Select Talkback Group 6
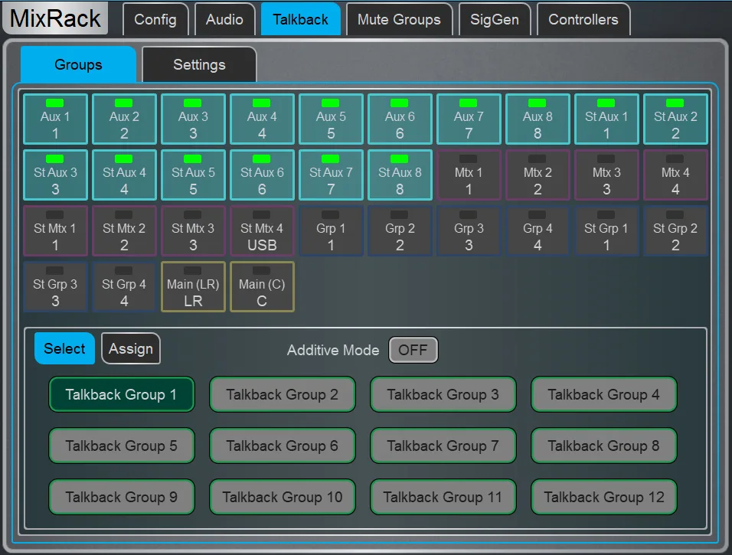 [x=283, y=446]
